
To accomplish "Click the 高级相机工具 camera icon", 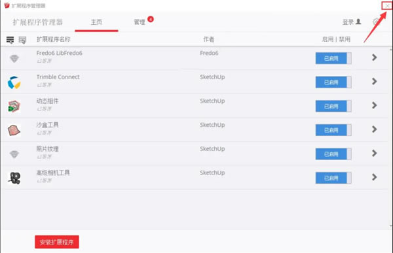I will coord(14,178).
